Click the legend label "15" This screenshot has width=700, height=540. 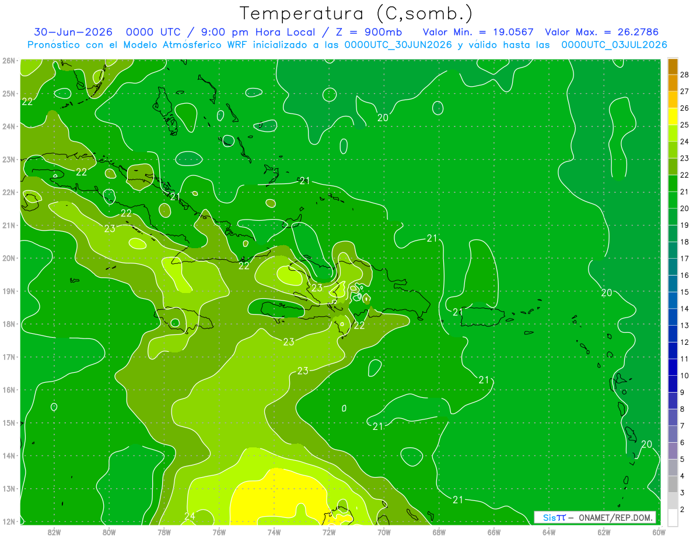[685, 292]
